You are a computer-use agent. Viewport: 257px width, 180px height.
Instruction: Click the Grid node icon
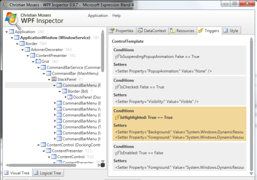pyautogui.click(x=38, y=61)
